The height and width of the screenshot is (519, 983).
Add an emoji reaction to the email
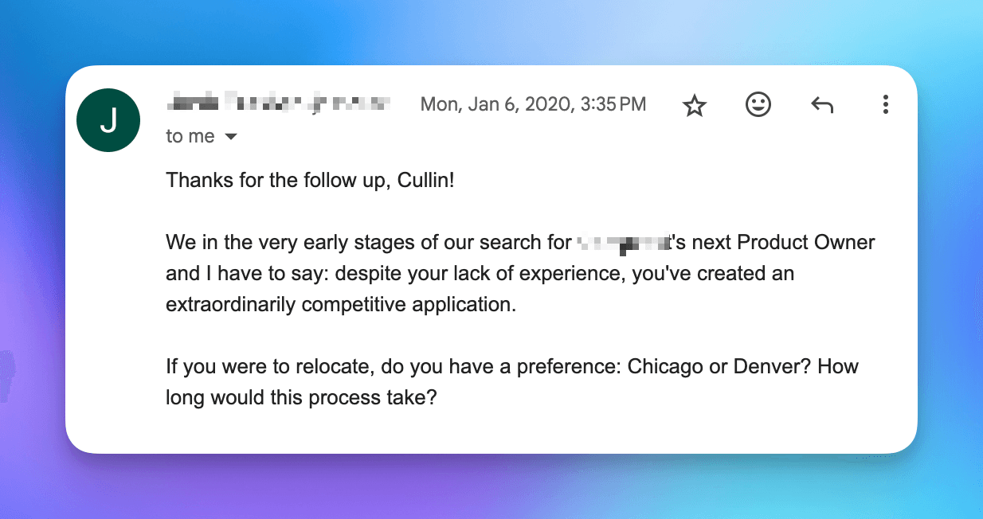click(x=758, y=104)
